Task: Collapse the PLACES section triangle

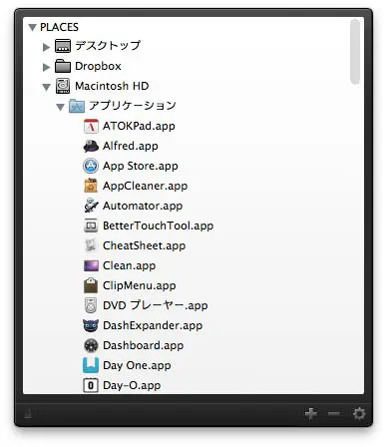Action: (32, 27)
